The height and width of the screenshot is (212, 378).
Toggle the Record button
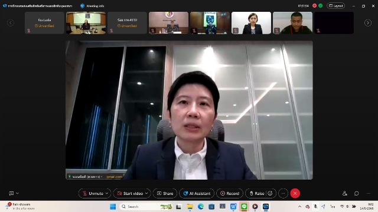click(230, 193)
